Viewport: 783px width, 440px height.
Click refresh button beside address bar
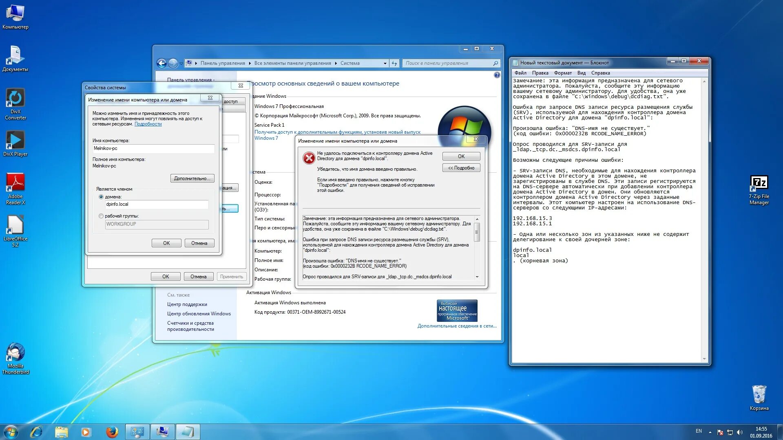pos(394,63)
